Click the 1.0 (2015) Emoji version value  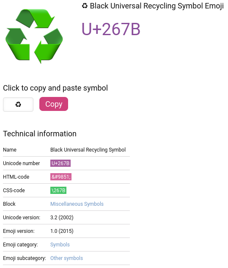click(62, 231)
